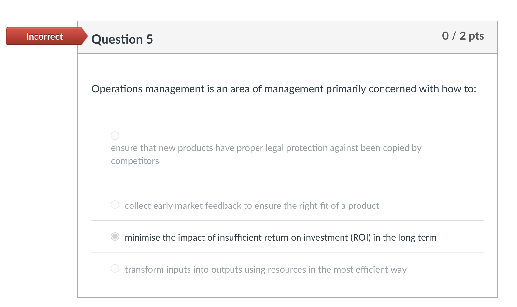Select the transform inputs into outputs radio button
Viewport: 517px width, 307px height.
(115, 268)
